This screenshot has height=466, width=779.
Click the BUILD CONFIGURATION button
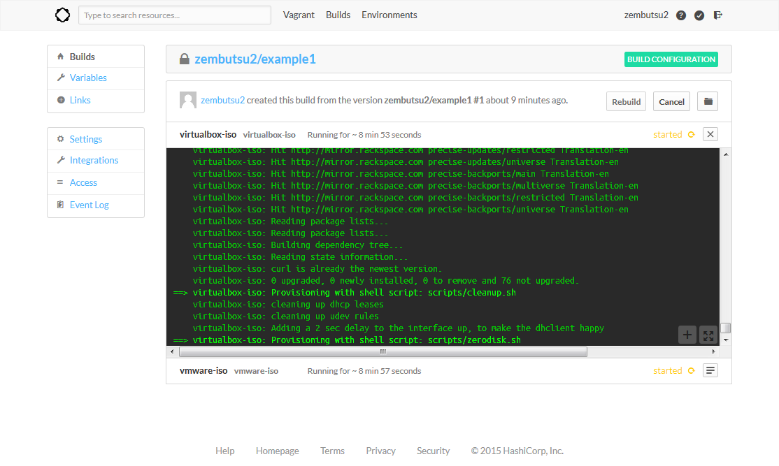pyautogui.click(x=671, y=59)
